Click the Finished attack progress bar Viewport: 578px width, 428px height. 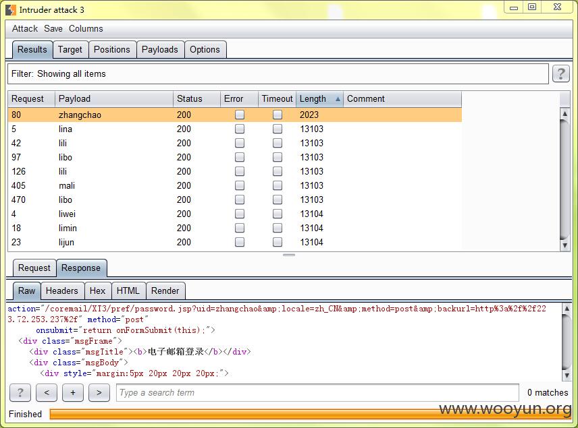[x=311, y=414]
